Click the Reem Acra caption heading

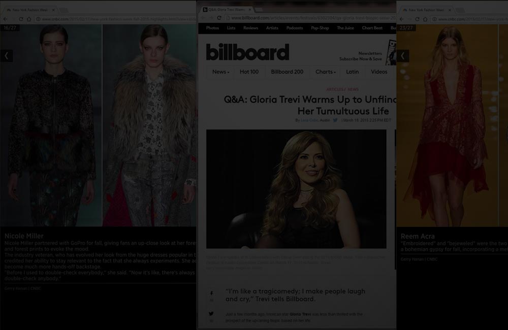tap(418, 236)
